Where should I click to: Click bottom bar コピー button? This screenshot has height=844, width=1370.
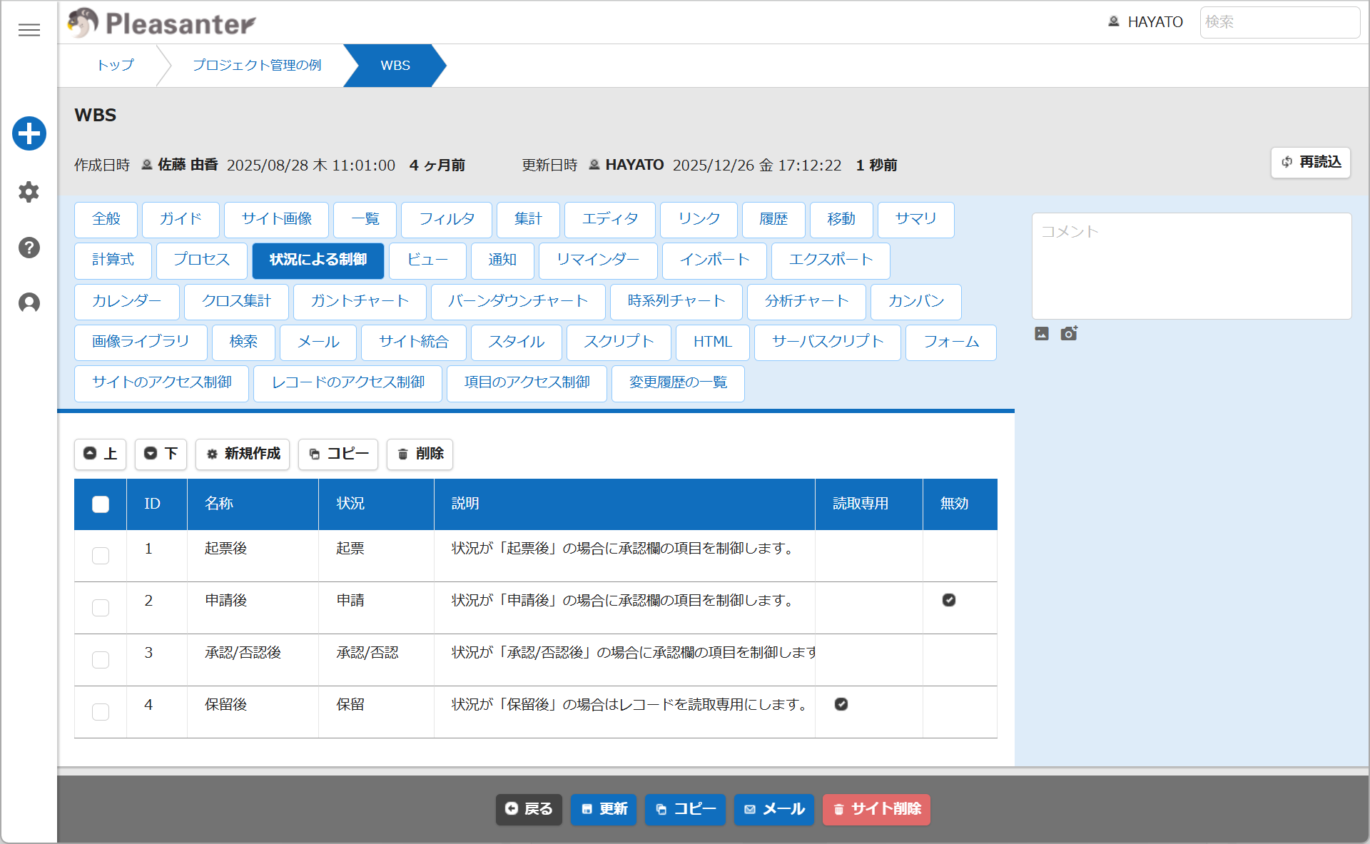pyautogui.click(x=685, y=809)
